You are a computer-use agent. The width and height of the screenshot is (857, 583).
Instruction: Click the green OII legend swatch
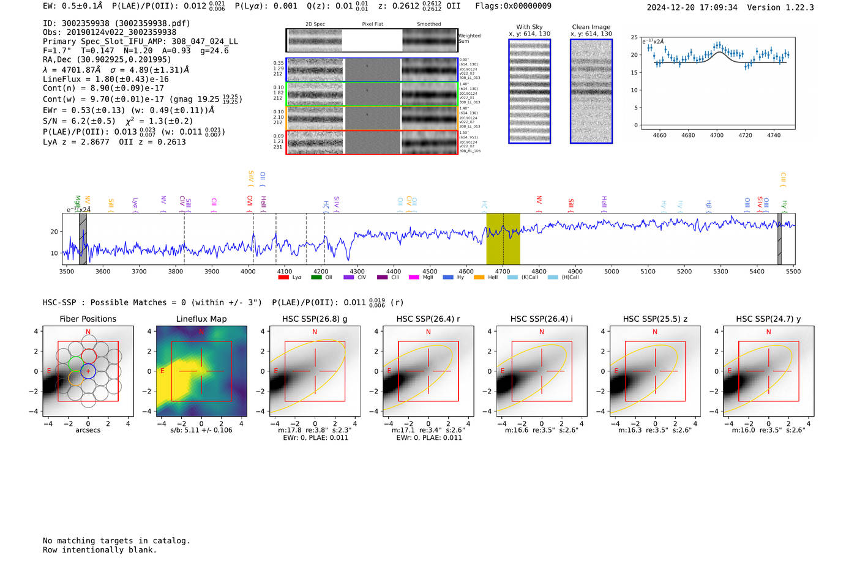click(316, 277)
